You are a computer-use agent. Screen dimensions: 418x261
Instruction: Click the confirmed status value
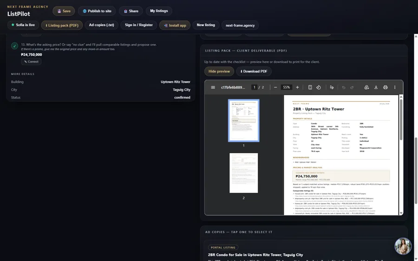point(183,98)
